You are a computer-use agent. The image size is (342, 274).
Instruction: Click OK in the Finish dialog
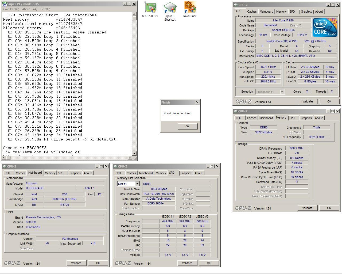[187, 126]
